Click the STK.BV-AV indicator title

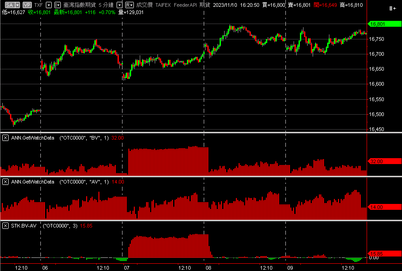[24, 226]
